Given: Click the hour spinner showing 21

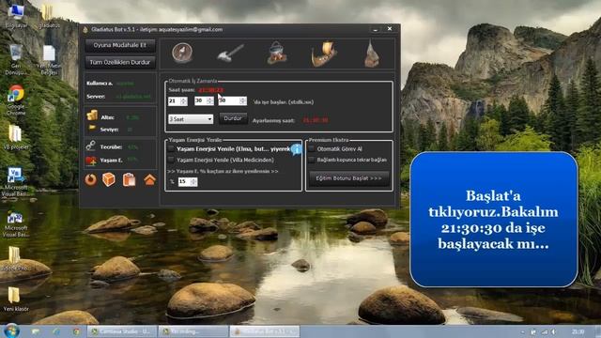Looking at the screenshot, I should click(x=177, y=101).
